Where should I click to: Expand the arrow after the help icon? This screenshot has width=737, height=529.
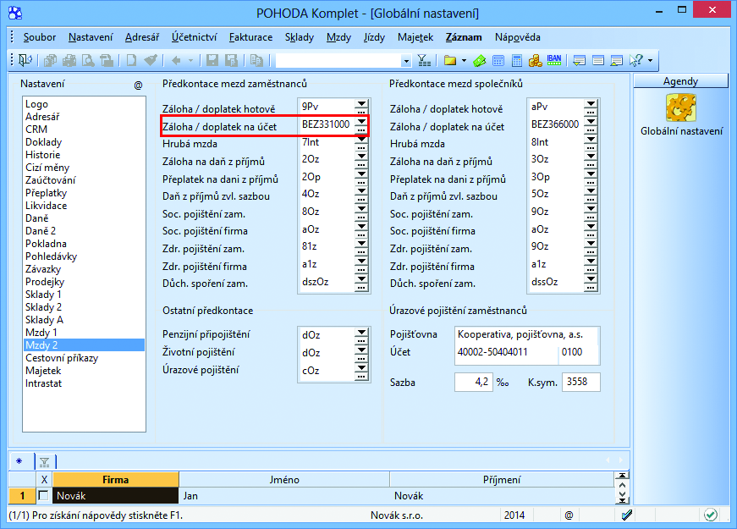coord(650,60)
